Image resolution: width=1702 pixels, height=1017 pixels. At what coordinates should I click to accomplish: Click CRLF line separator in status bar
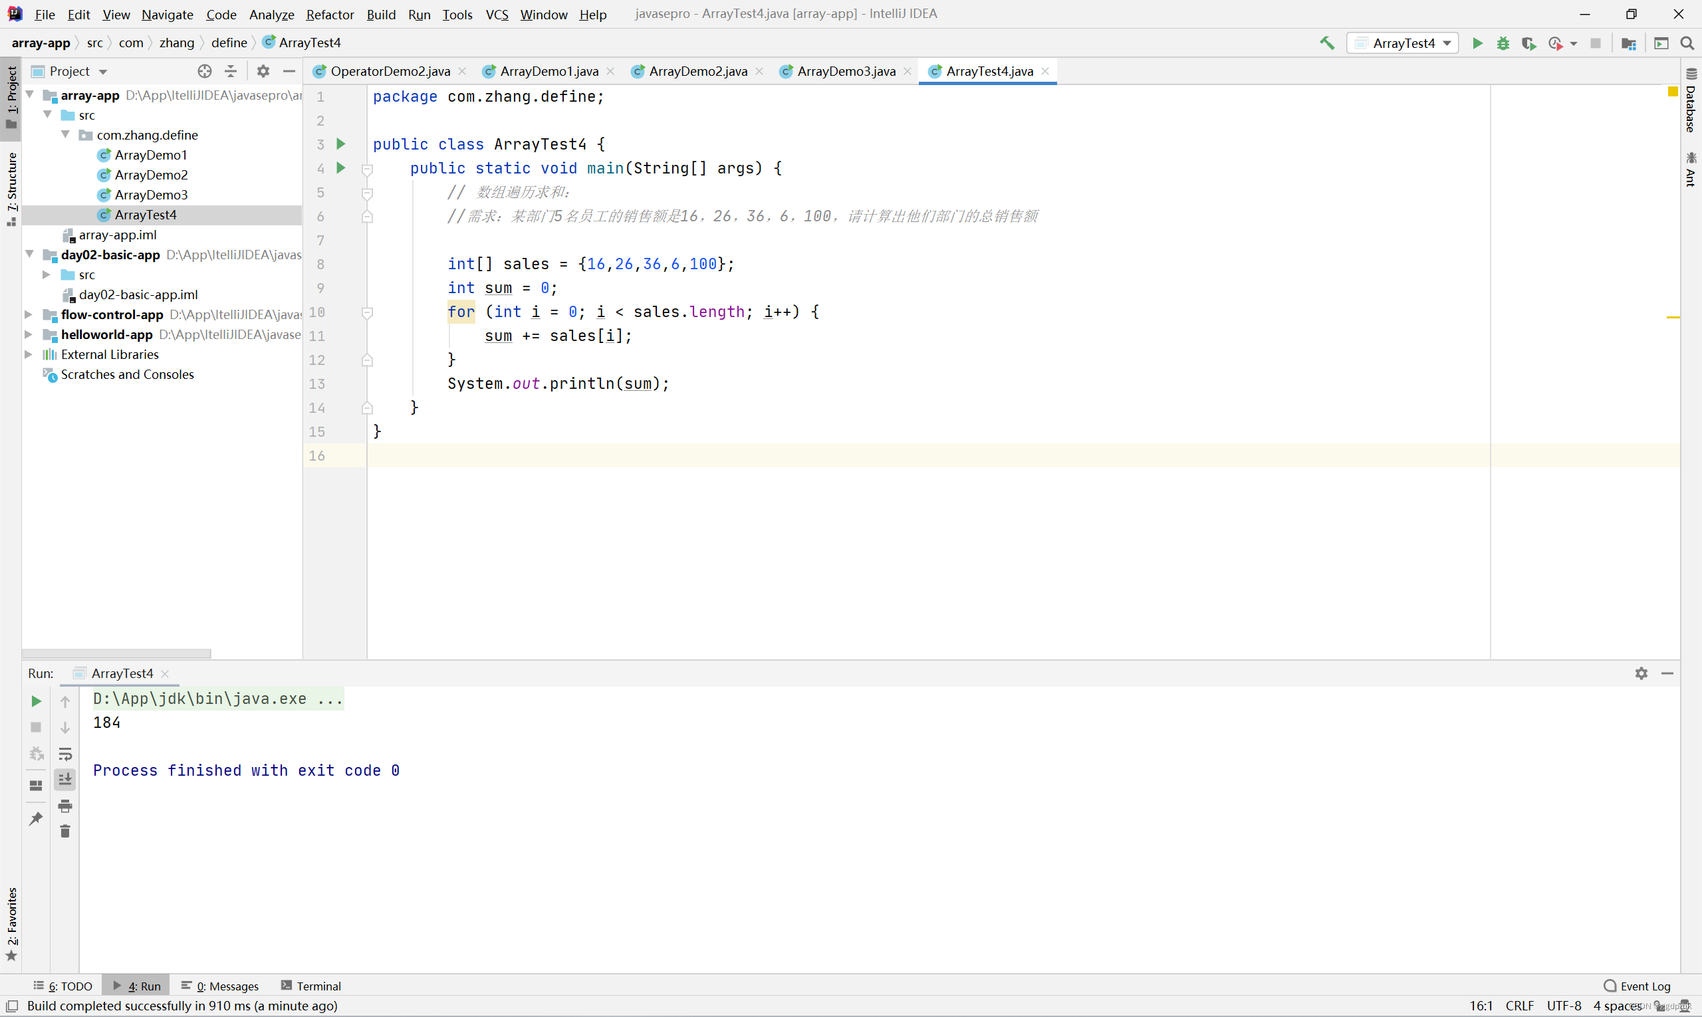tap(1519, 1006)
